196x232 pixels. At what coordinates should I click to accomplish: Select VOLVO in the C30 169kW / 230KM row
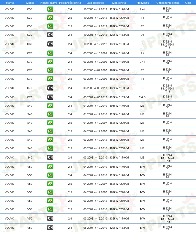click(9, 26)
